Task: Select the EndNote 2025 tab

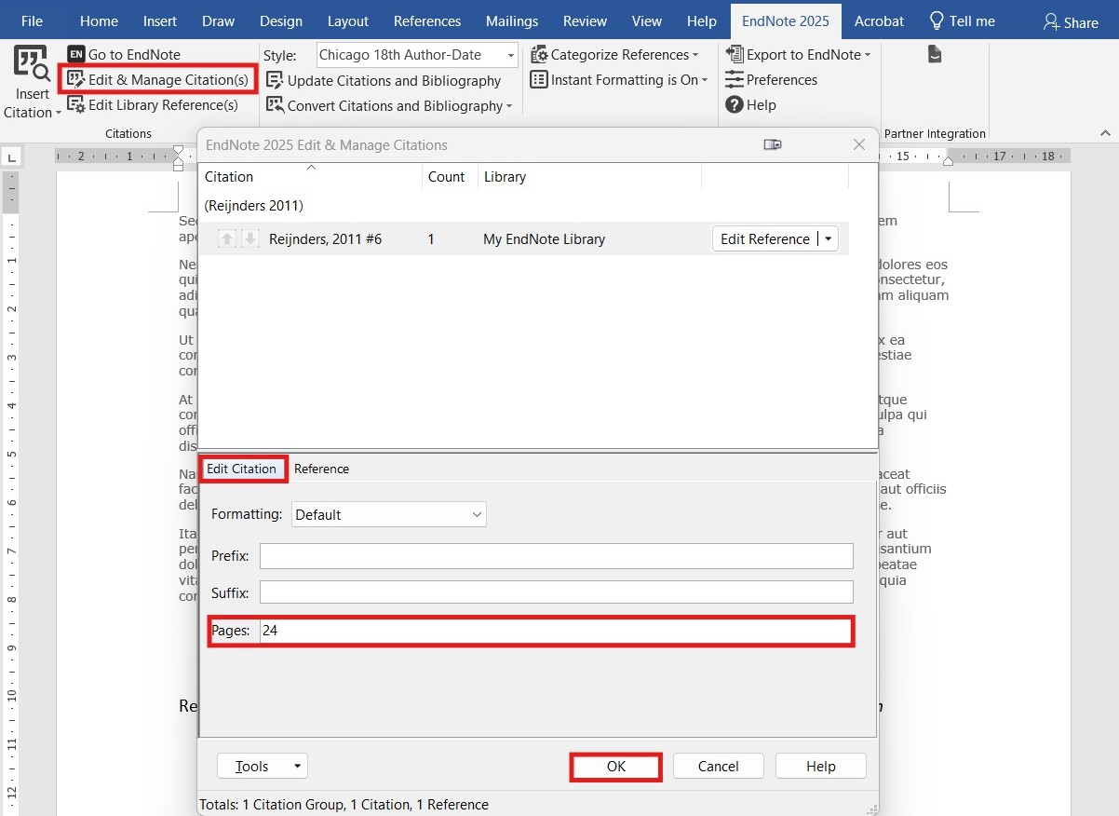Action: pos(786,20)
